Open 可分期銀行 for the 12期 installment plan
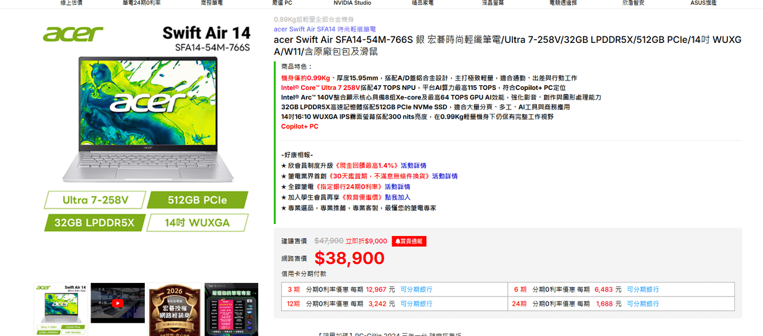Image resolution: width=763 pixels, height=336 pixels. [416, 304]
